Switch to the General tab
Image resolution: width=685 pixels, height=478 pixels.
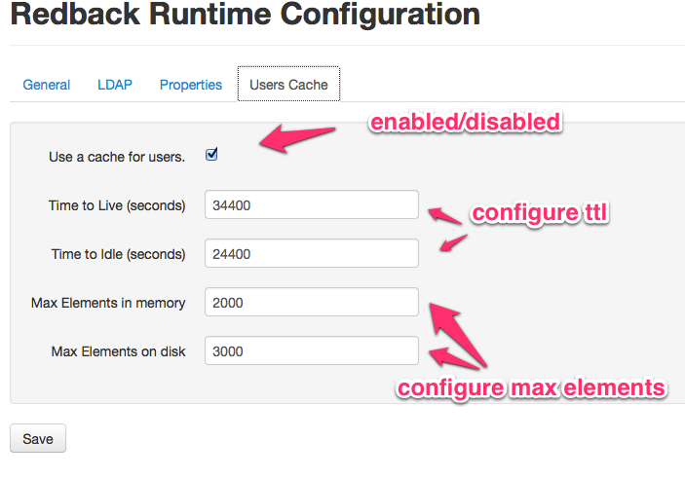[46, 85]
